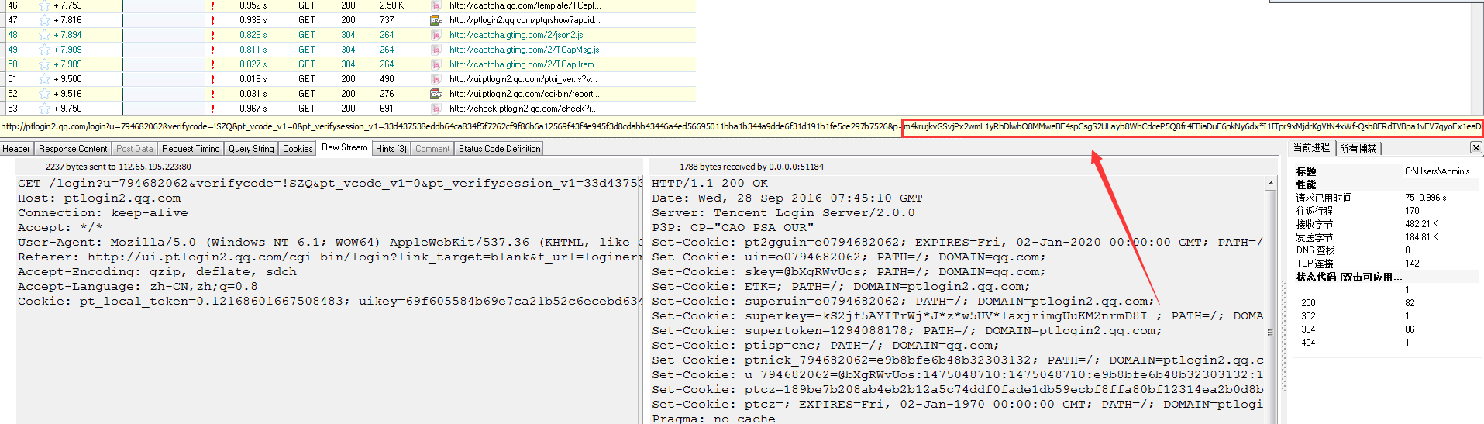The height and width of the screenshot is (424, 1484).
Task: Select the captcha.qq.com/template/TCapl request URL
Action: click(524, 5)
